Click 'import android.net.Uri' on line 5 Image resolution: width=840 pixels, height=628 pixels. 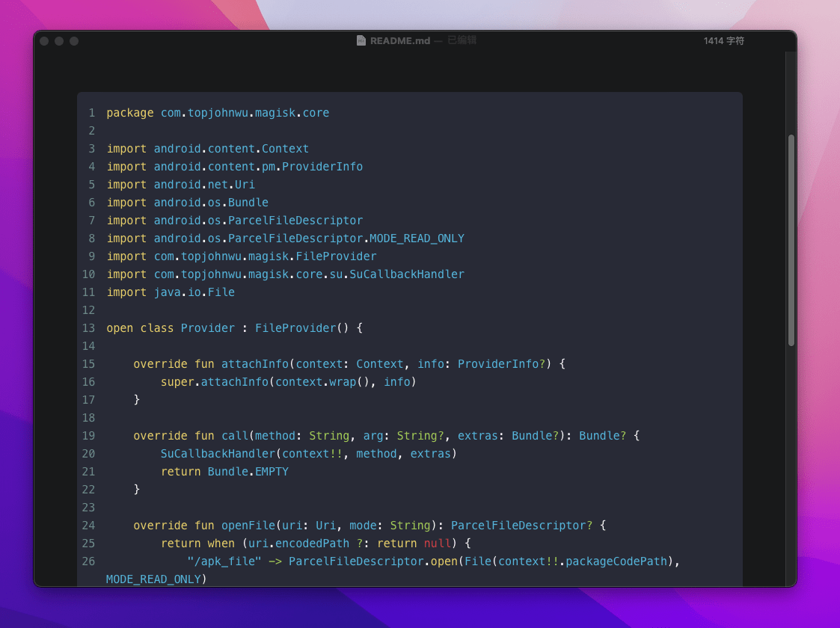click(180, 185)
